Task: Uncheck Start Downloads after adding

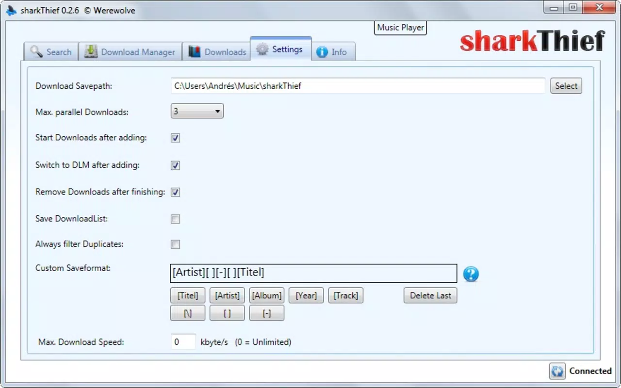Action: (175, 138)
